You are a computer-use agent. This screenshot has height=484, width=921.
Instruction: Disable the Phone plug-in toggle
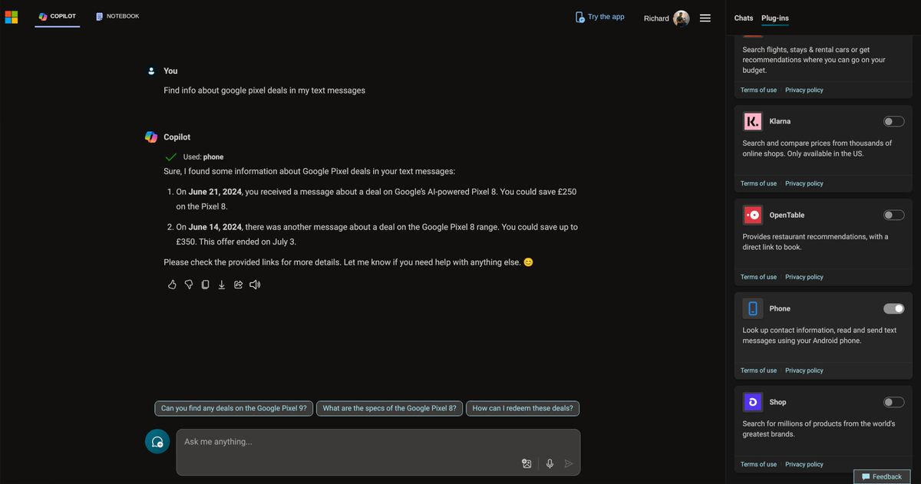tap(893, 308)
